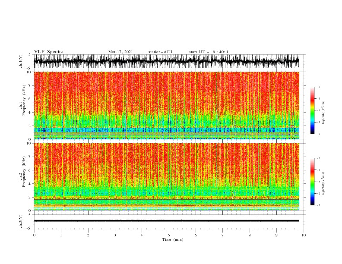Click the time axis tick label '3'
The height and width of the screenshot is (264, 342).
[x=115, y=235]
